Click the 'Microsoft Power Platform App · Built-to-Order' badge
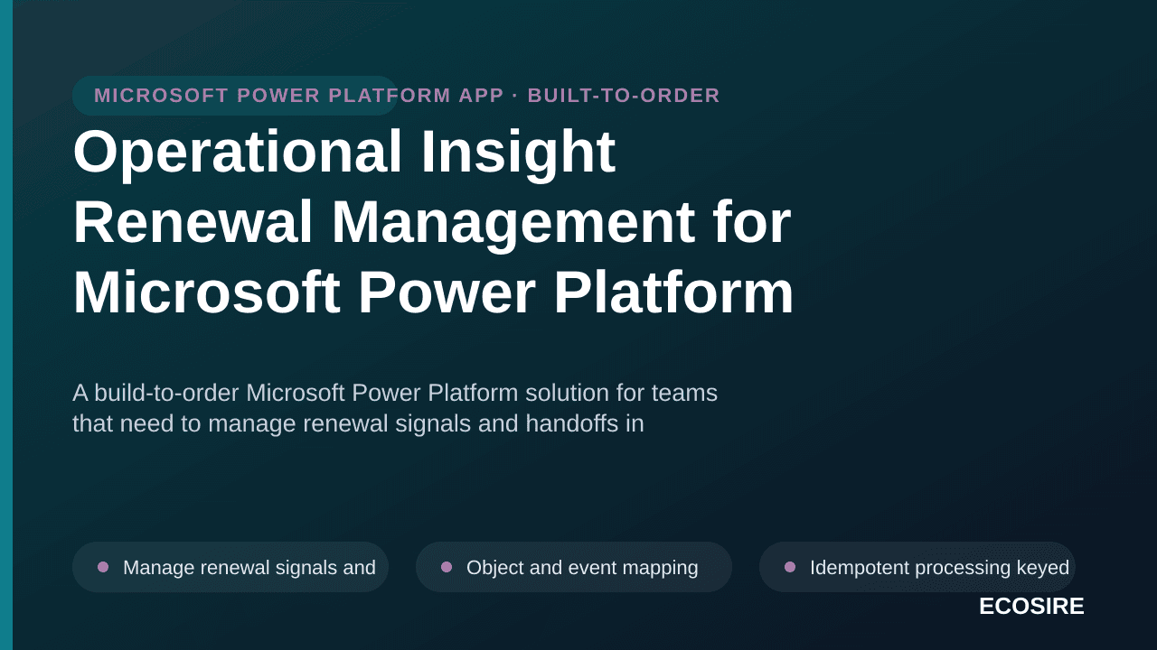 (x=235, y=96)
